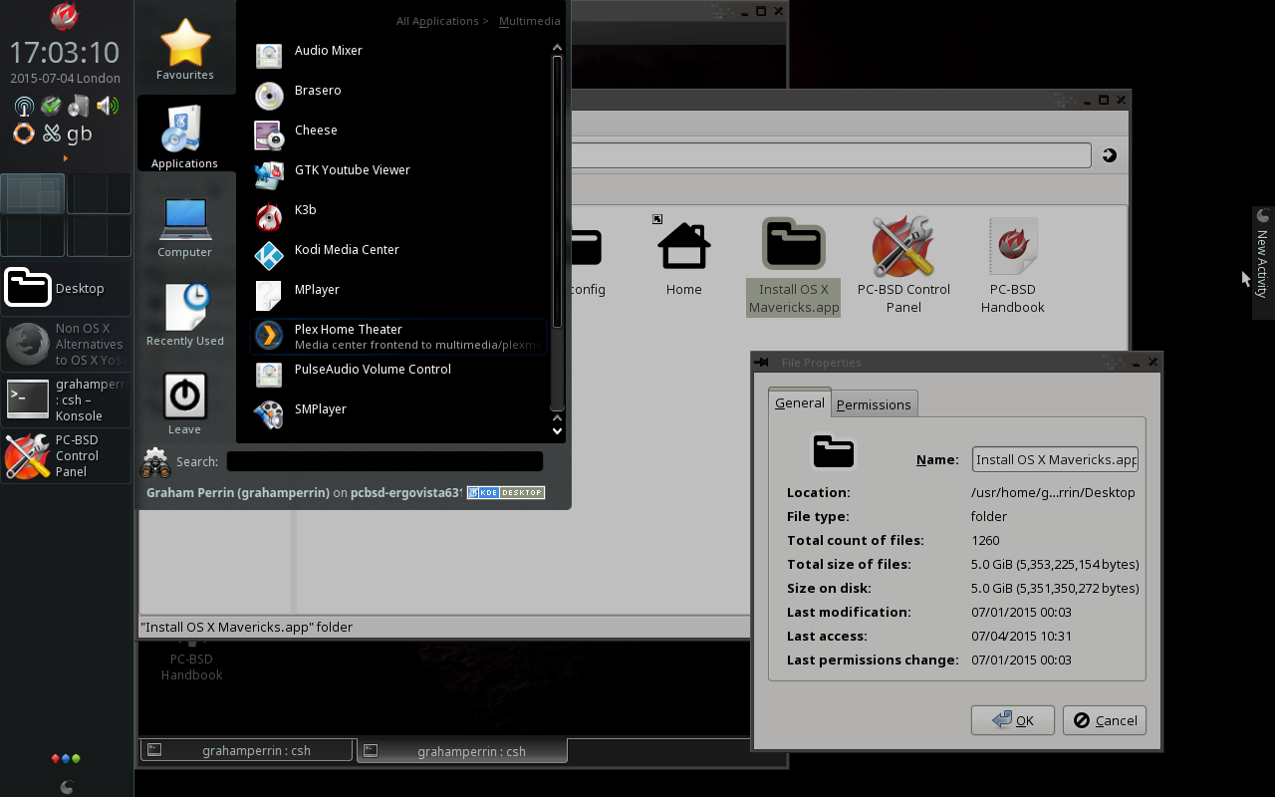
Task: Select the Install OS X Mavericks.app folder
Action: 794,267
